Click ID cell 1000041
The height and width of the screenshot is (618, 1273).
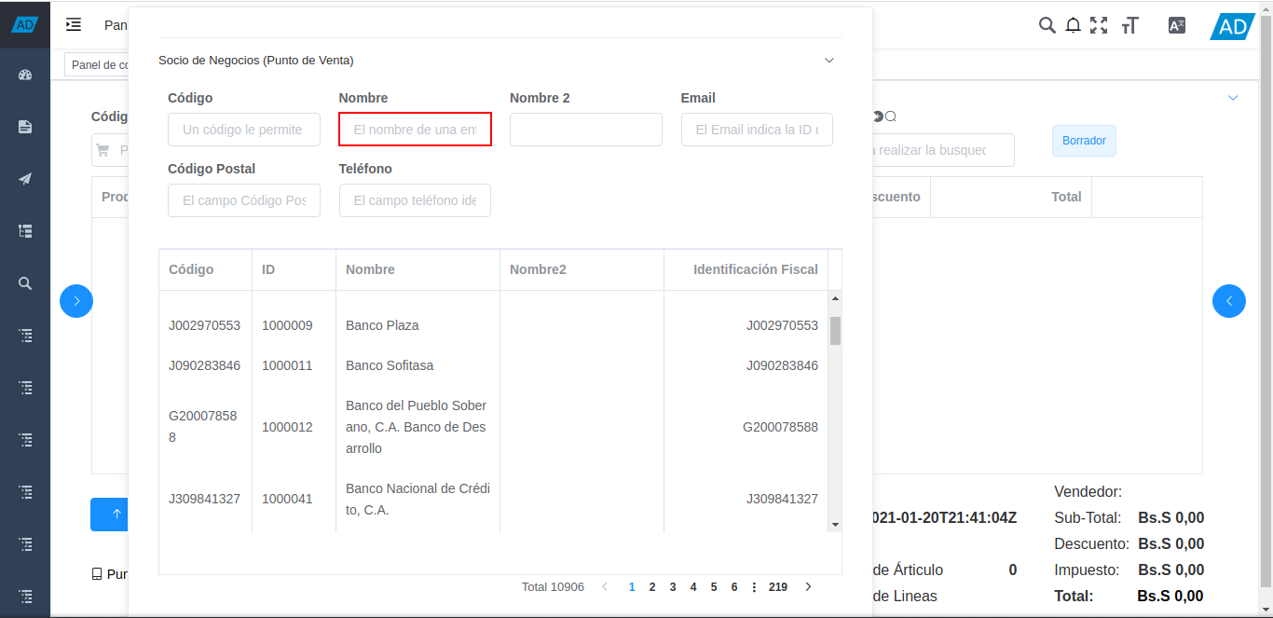287,499
